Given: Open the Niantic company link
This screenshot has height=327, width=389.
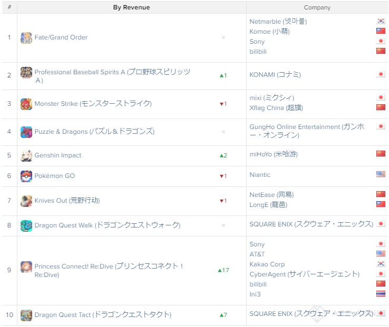Looking at the screenshot, I should coord(260,174).
